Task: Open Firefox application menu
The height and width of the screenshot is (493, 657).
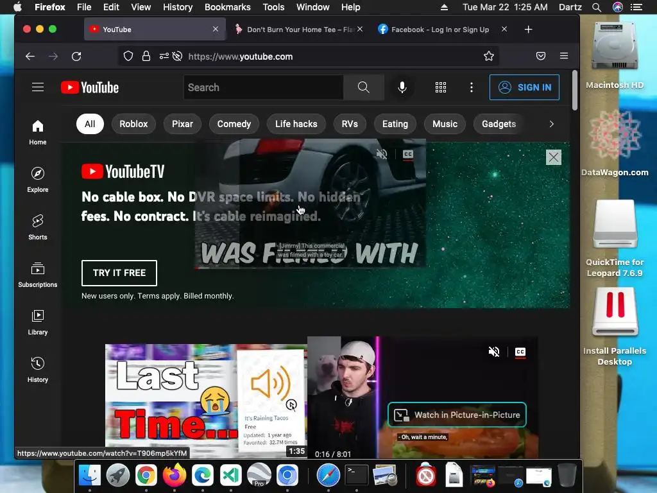Action: [x=564, y=56]
